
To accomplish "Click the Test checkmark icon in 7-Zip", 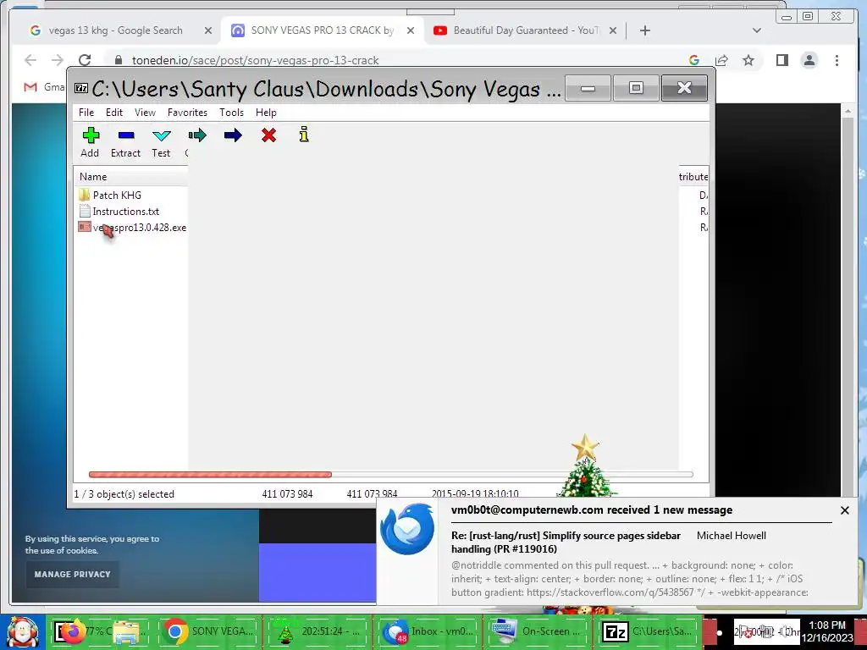I will click(x=162, y=135).
